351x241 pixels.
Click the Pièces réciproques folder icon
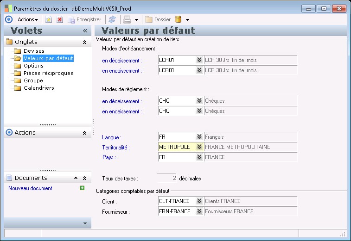coord(17,73)
